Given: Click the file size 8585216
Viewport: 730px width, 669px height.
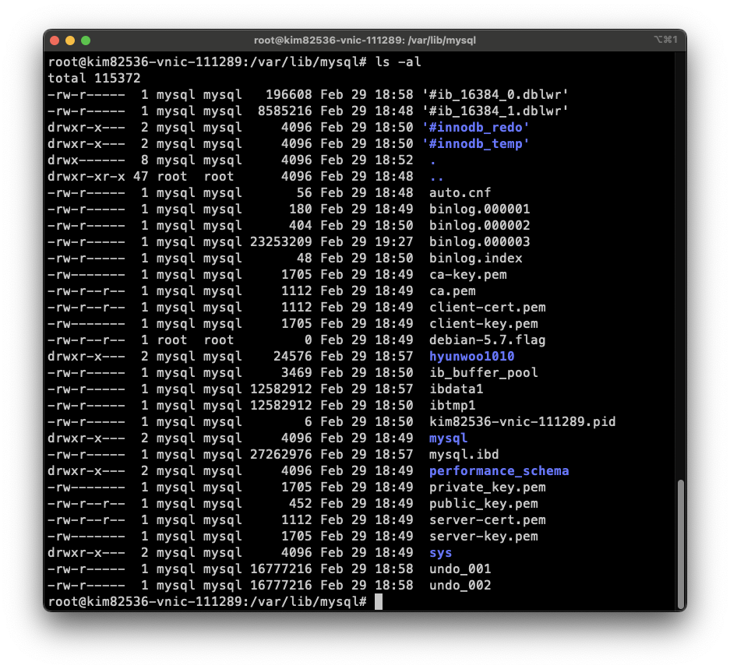Looking at the screenshot, I should [284, 111].
